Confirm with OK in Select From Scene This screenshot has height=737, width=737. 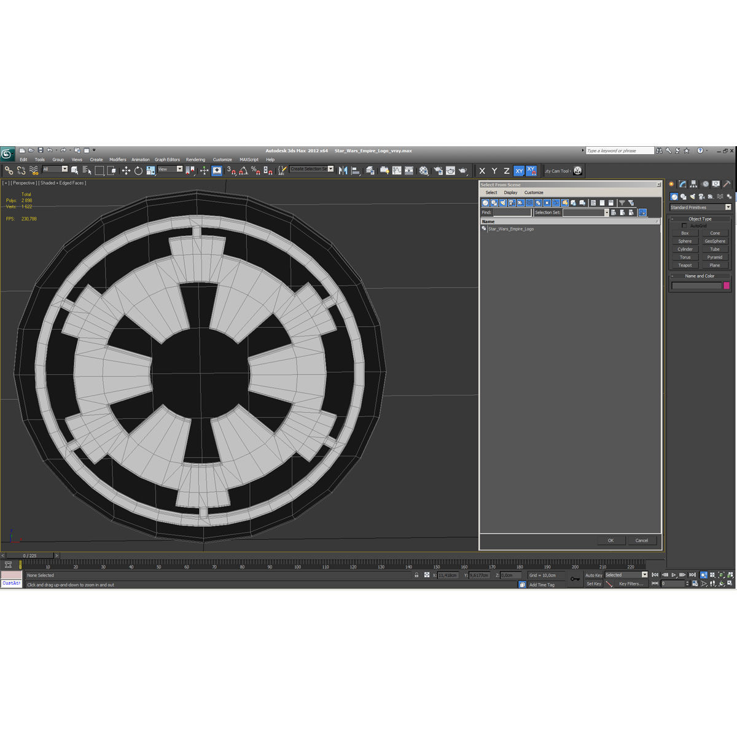click(610, 540)
